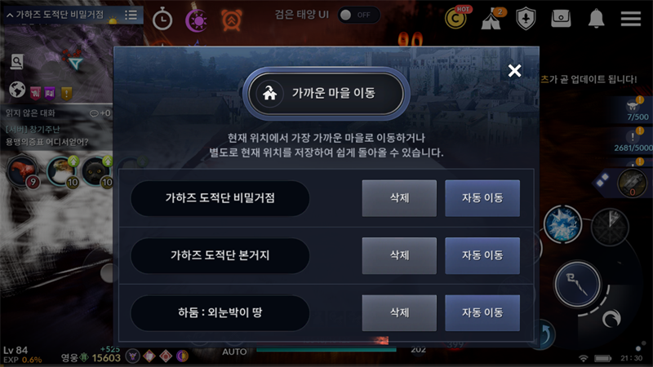
Task: Open the safe storage icon
Action: tap(561, 18)
